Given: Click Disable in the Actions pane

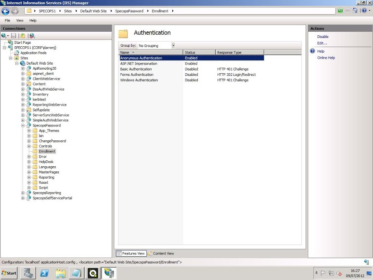Looking at the screenshot, I should point(323,37).
